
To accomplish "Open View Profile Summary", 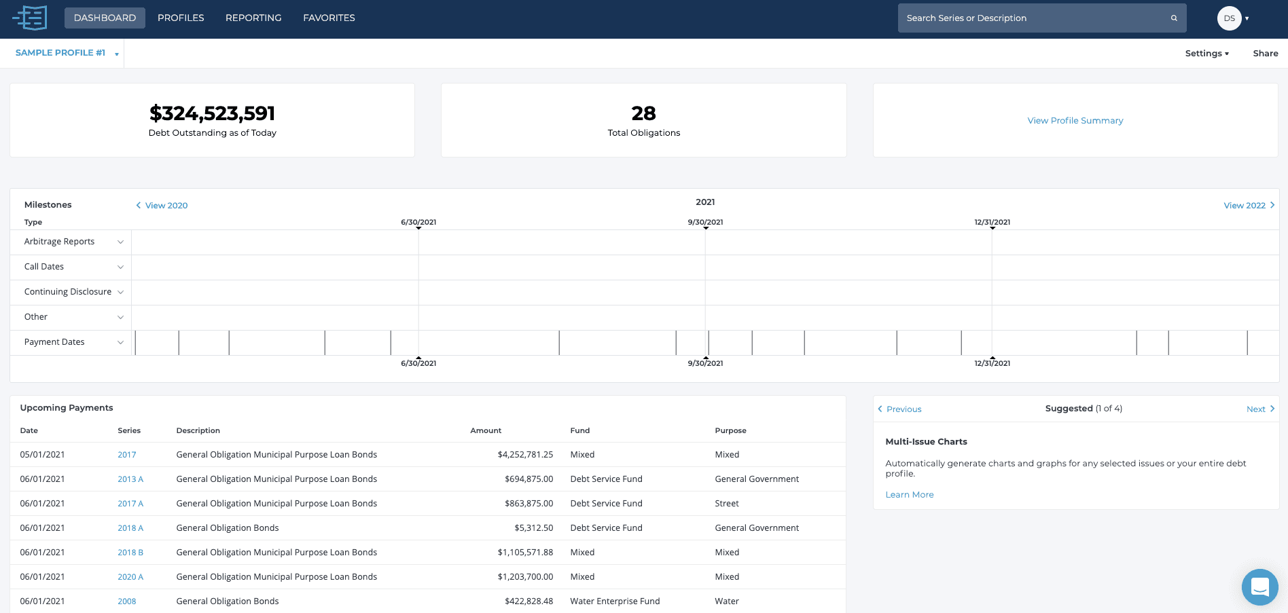I will coord(1075,120).
